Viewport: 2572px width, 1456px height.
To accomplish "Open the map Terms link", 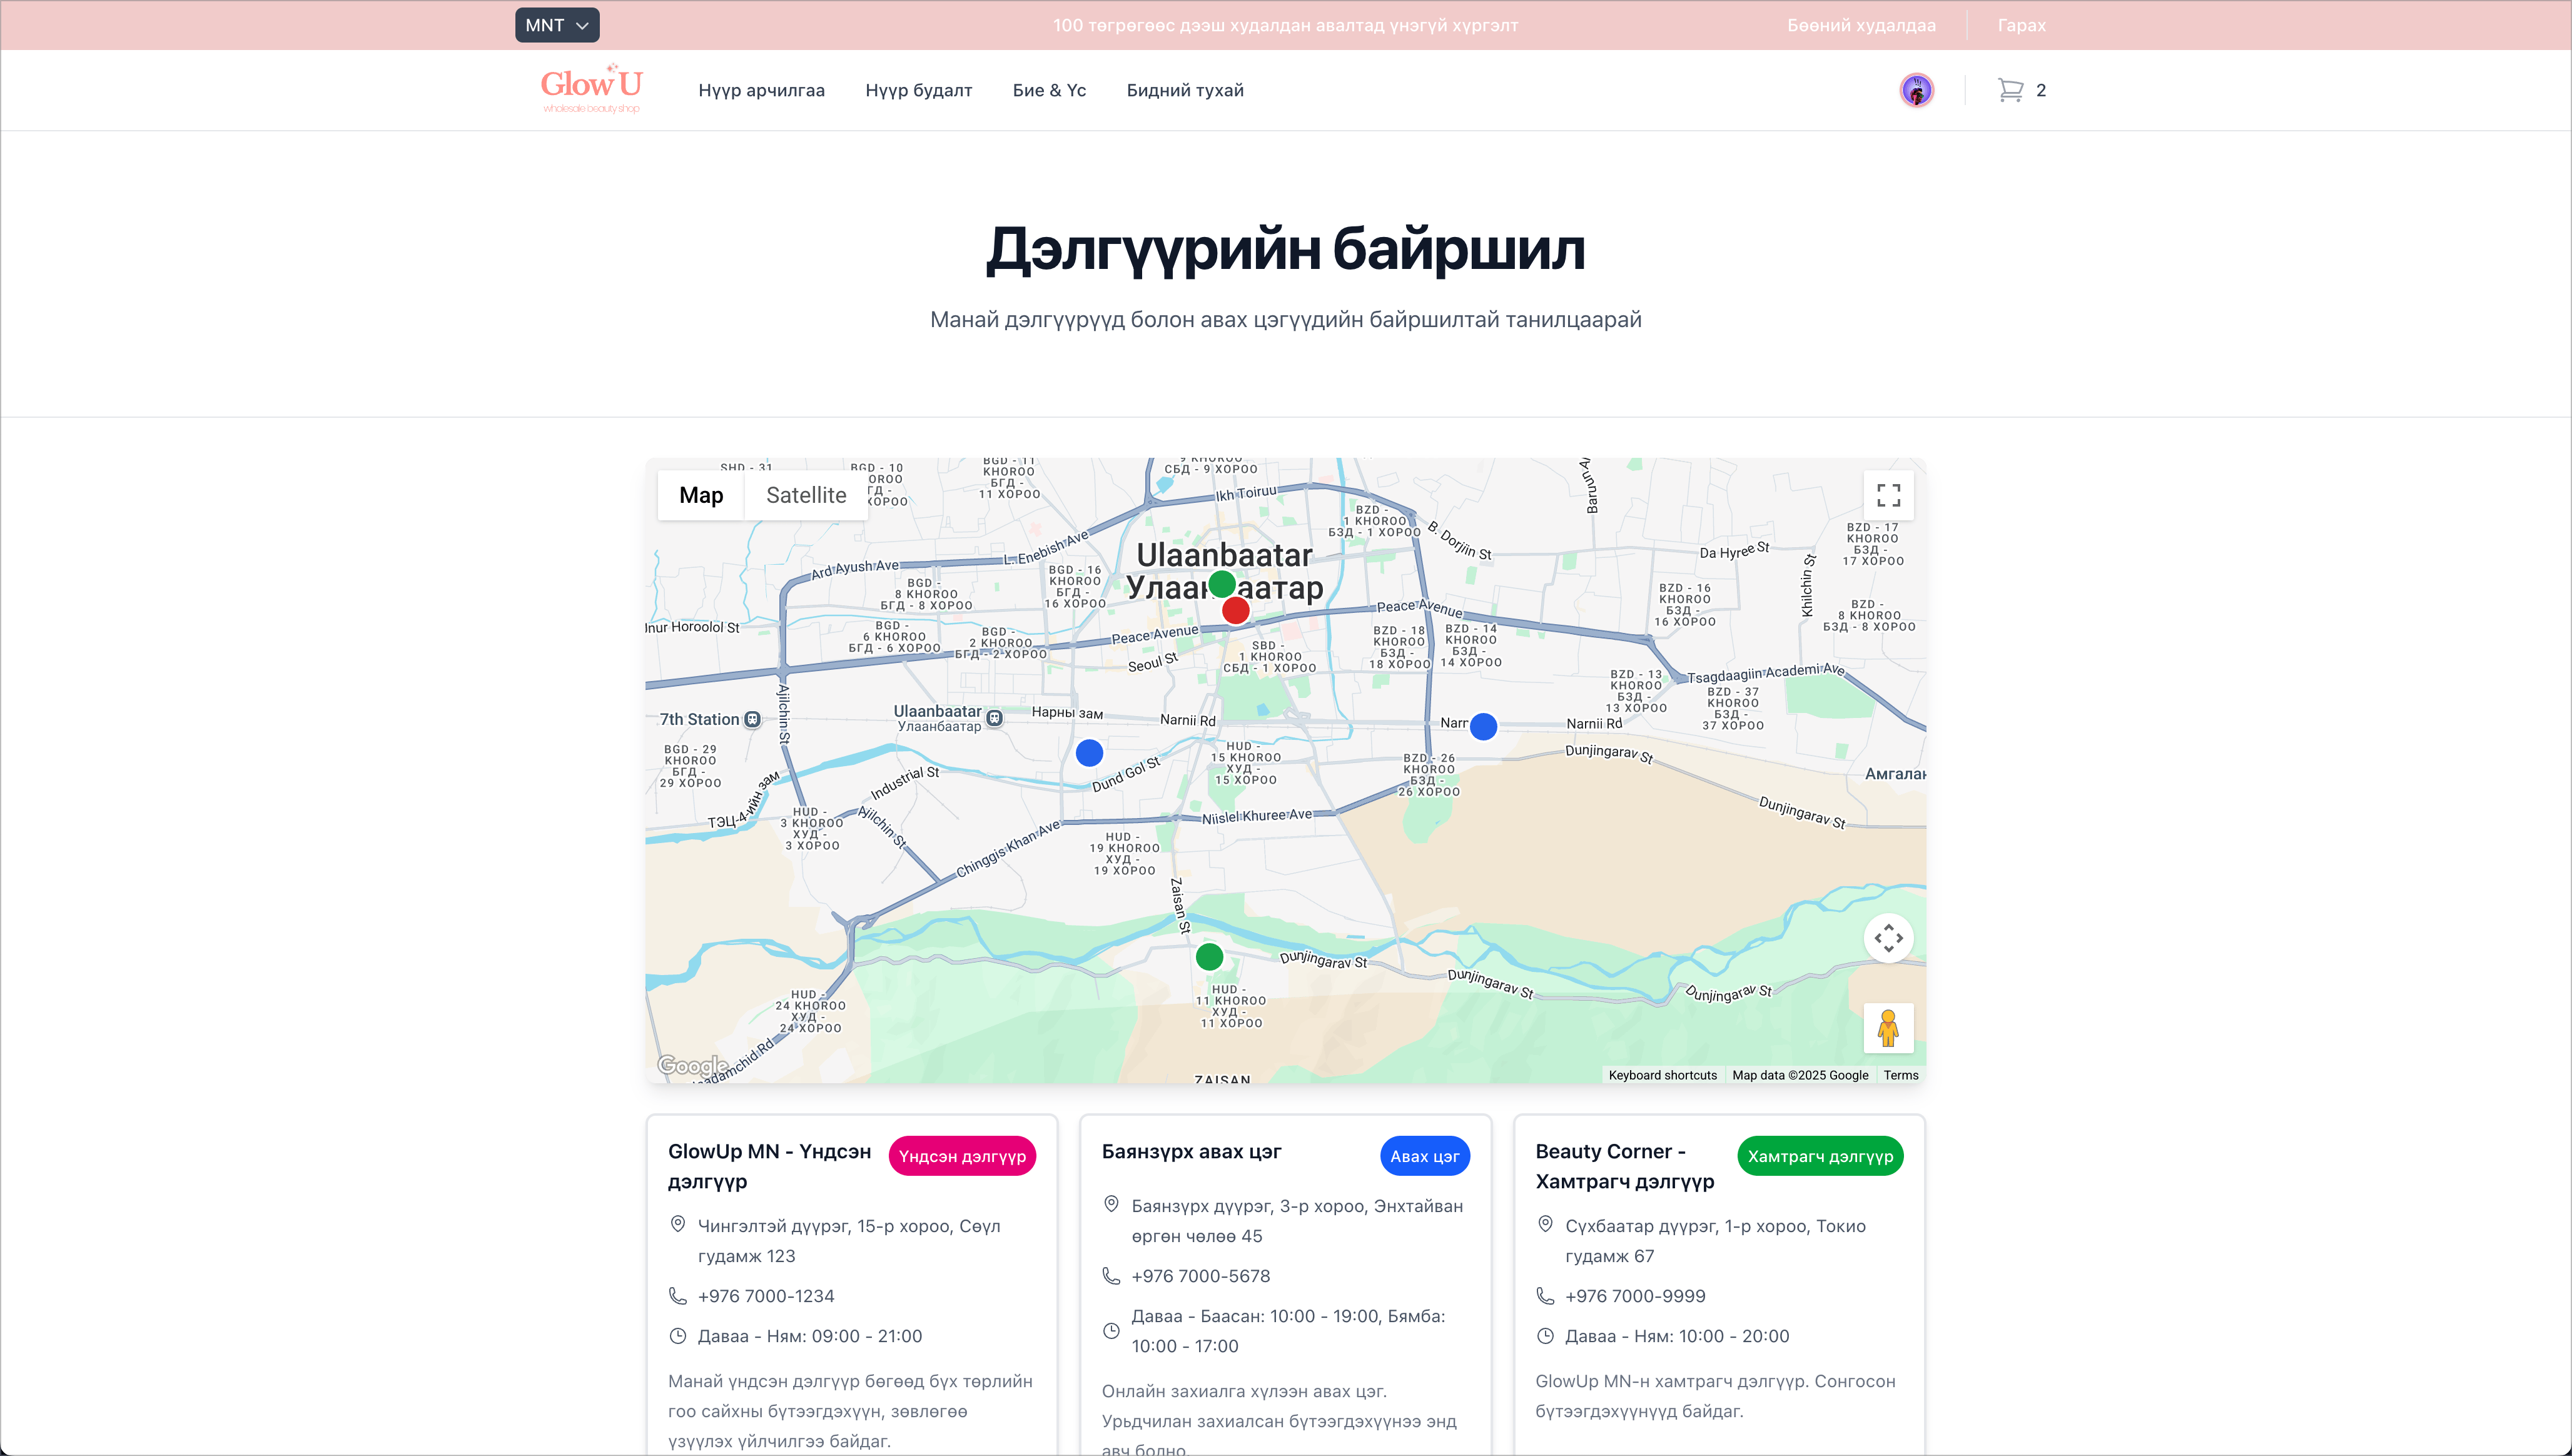I will 1900,1075.
